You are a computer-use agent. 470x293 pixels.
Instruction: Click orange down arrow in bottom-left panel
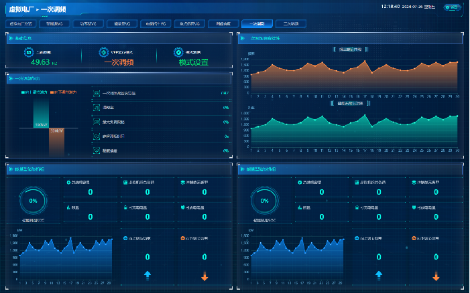point(204,276)
